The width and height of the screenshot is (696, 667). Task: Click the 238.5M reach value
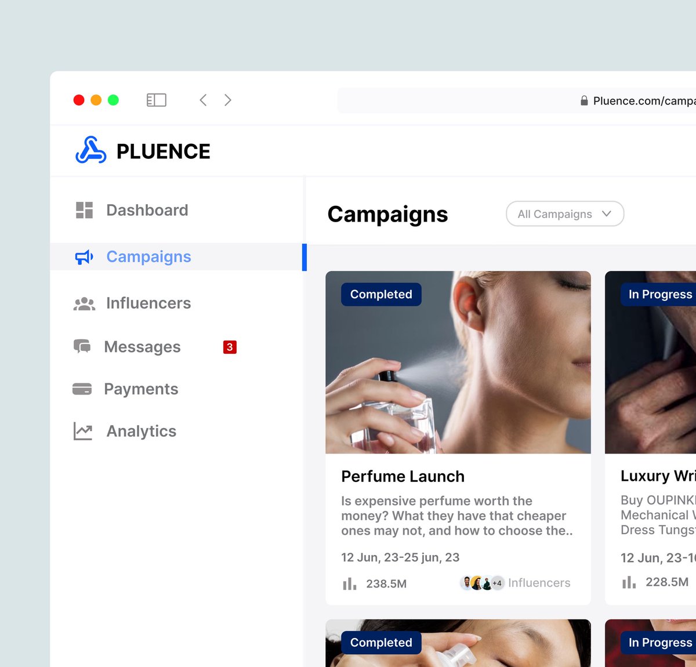point(386,583)
